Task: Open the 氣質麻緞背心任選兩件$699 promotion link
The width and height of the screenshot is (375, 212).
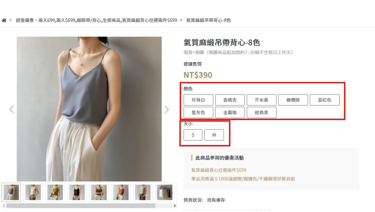Action: tap(219, 170)
